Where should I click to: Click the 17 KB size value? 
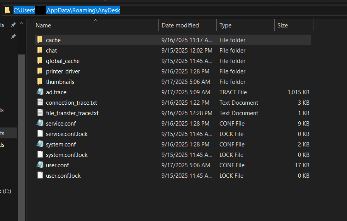click(302, 165)
